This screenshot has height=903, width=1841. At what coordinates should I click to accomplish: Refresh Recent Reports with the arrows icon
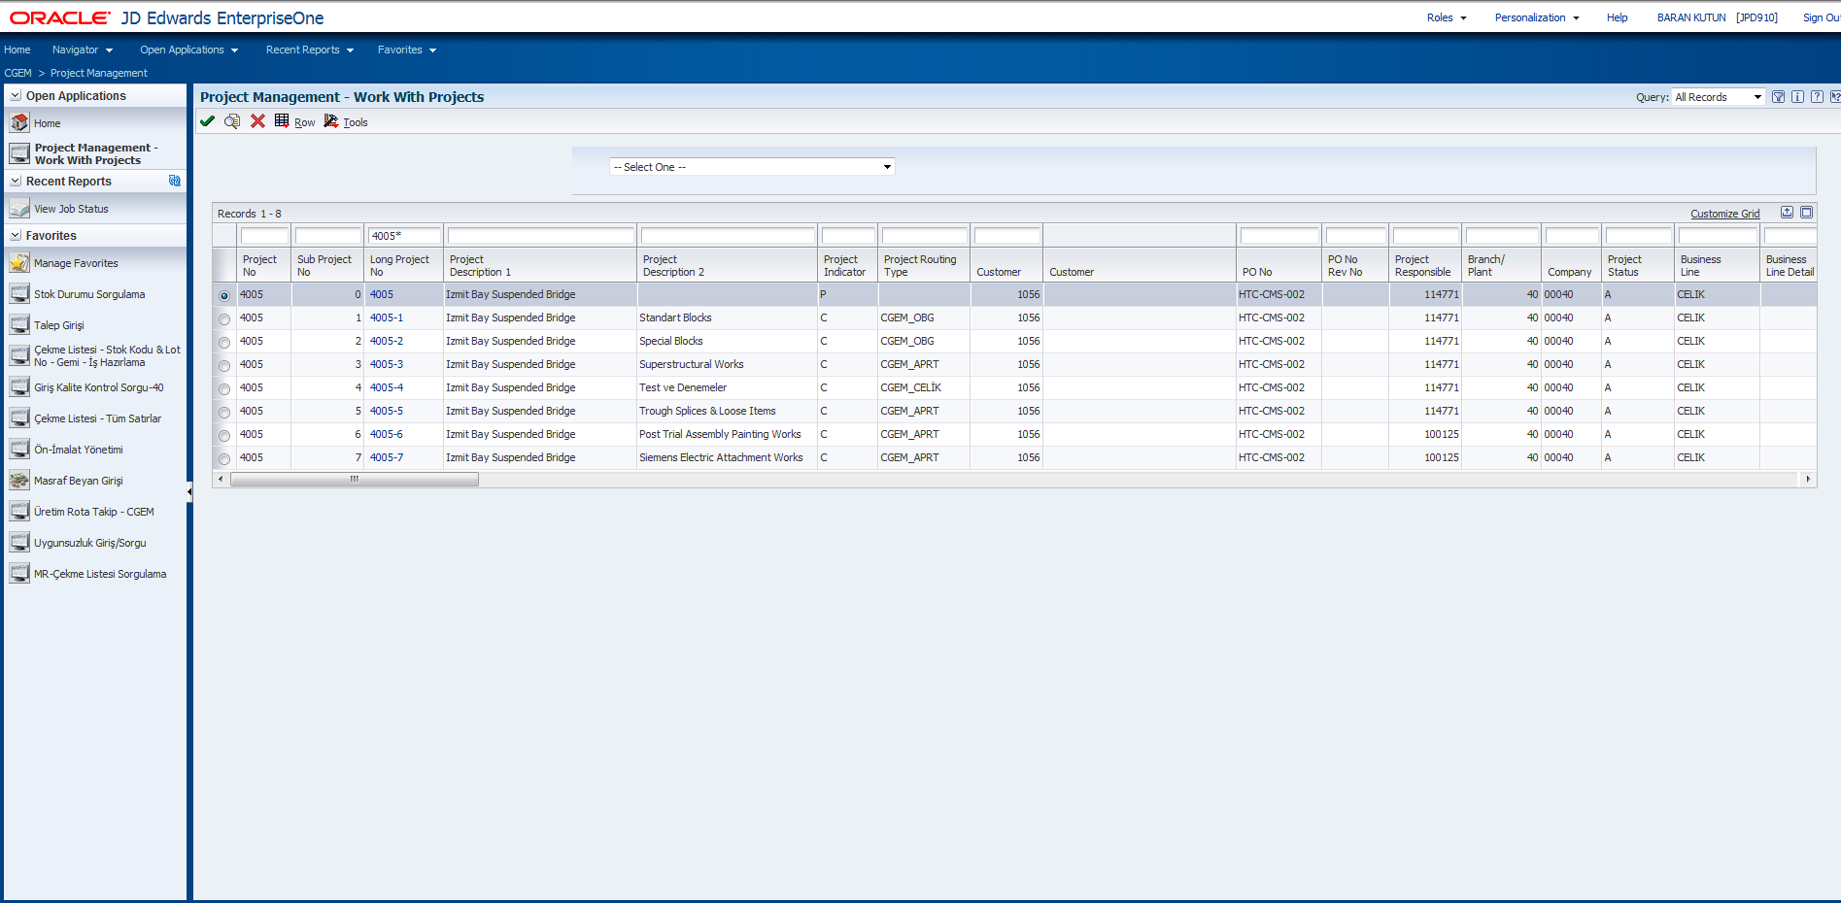[x=175, y=181]
